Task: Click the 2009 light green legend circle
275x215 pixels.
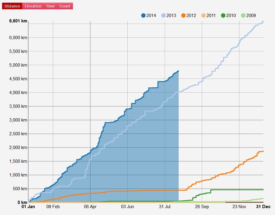Action: pos(243,16)
